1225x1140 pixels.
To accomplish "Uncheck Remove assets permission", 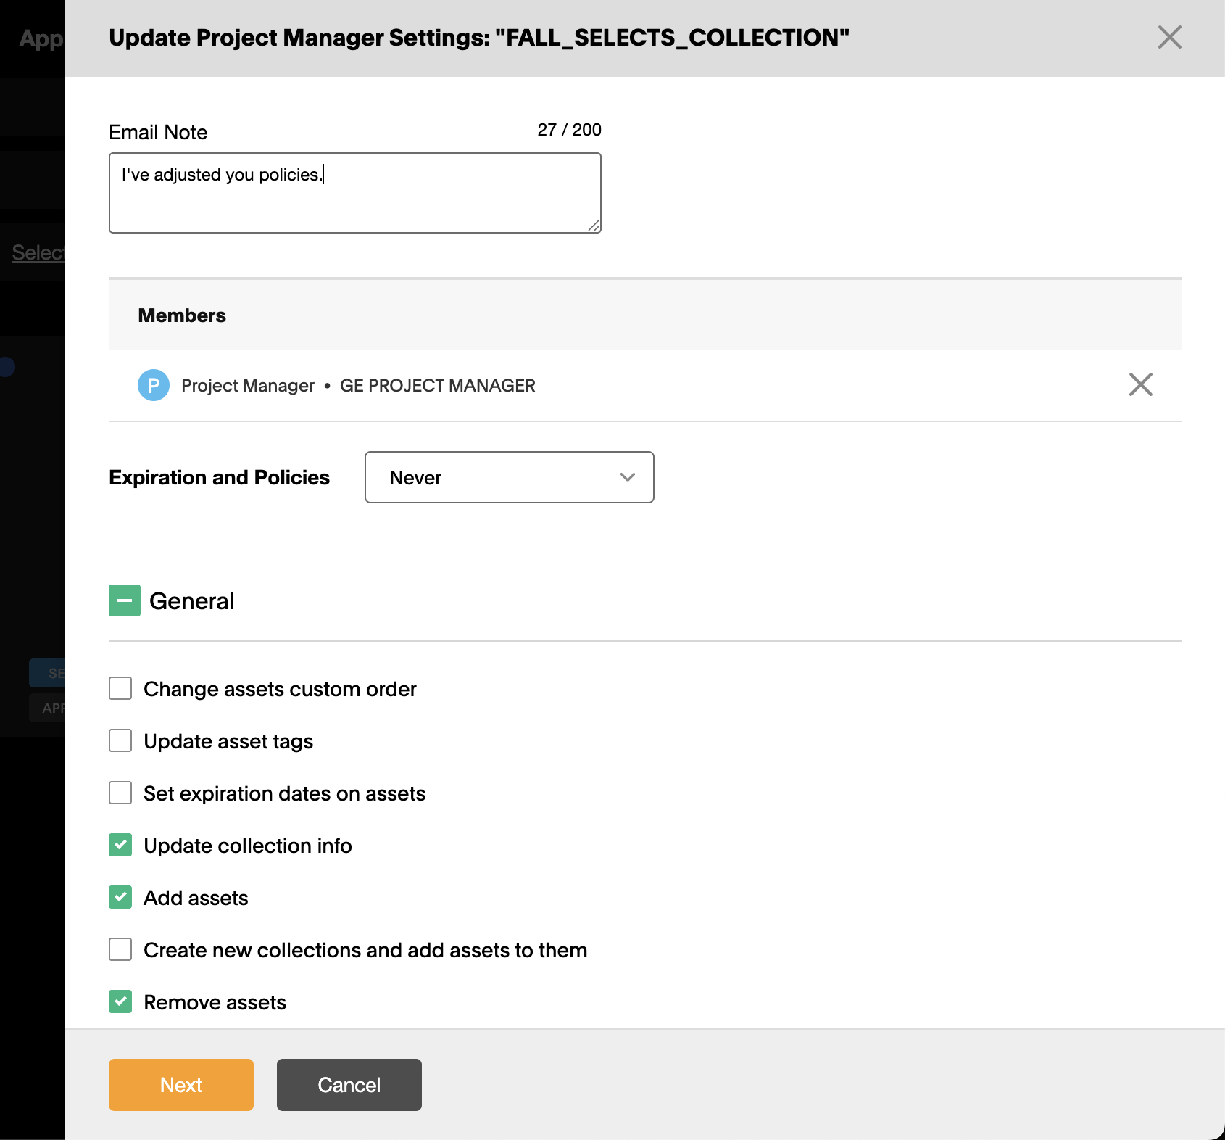I will tap(120, 1001).
